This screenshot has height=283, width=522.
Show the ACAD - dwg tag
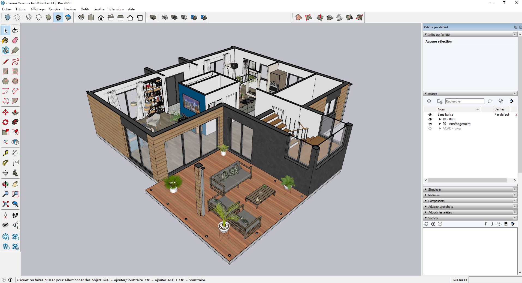tap(430, 128)
